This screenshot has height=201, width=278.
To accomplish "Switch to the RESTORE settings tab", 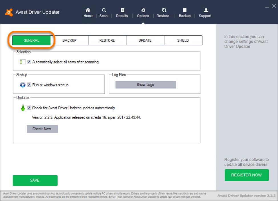I will (107, 40).
